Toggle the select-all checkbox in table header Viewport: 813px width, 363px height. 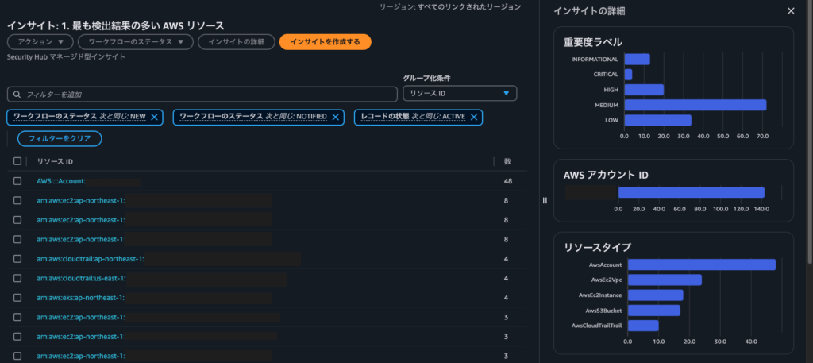point(17,161)
